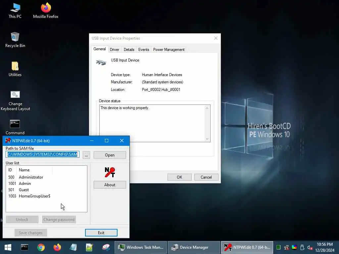The image size is (339, 254).
Task: Minimize the NTPWEdit window
Action: tap(92, 141)
